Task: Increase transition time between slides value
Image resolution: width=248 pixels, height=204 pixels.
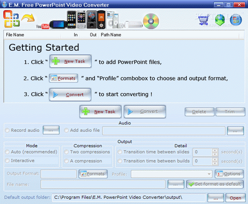Action: 215,151
